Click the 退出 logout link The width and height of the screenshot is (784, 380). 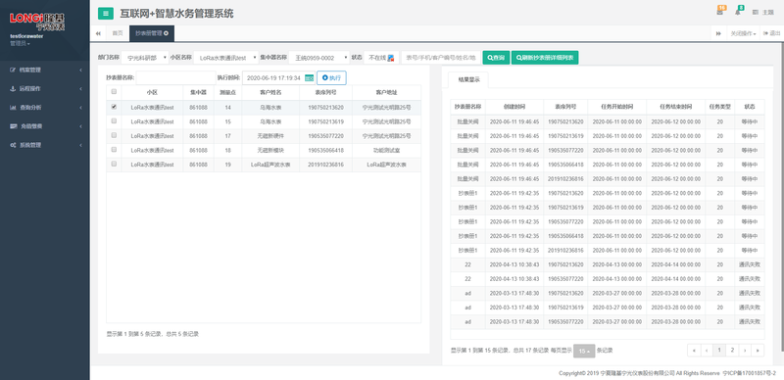[x=771, y=33]
